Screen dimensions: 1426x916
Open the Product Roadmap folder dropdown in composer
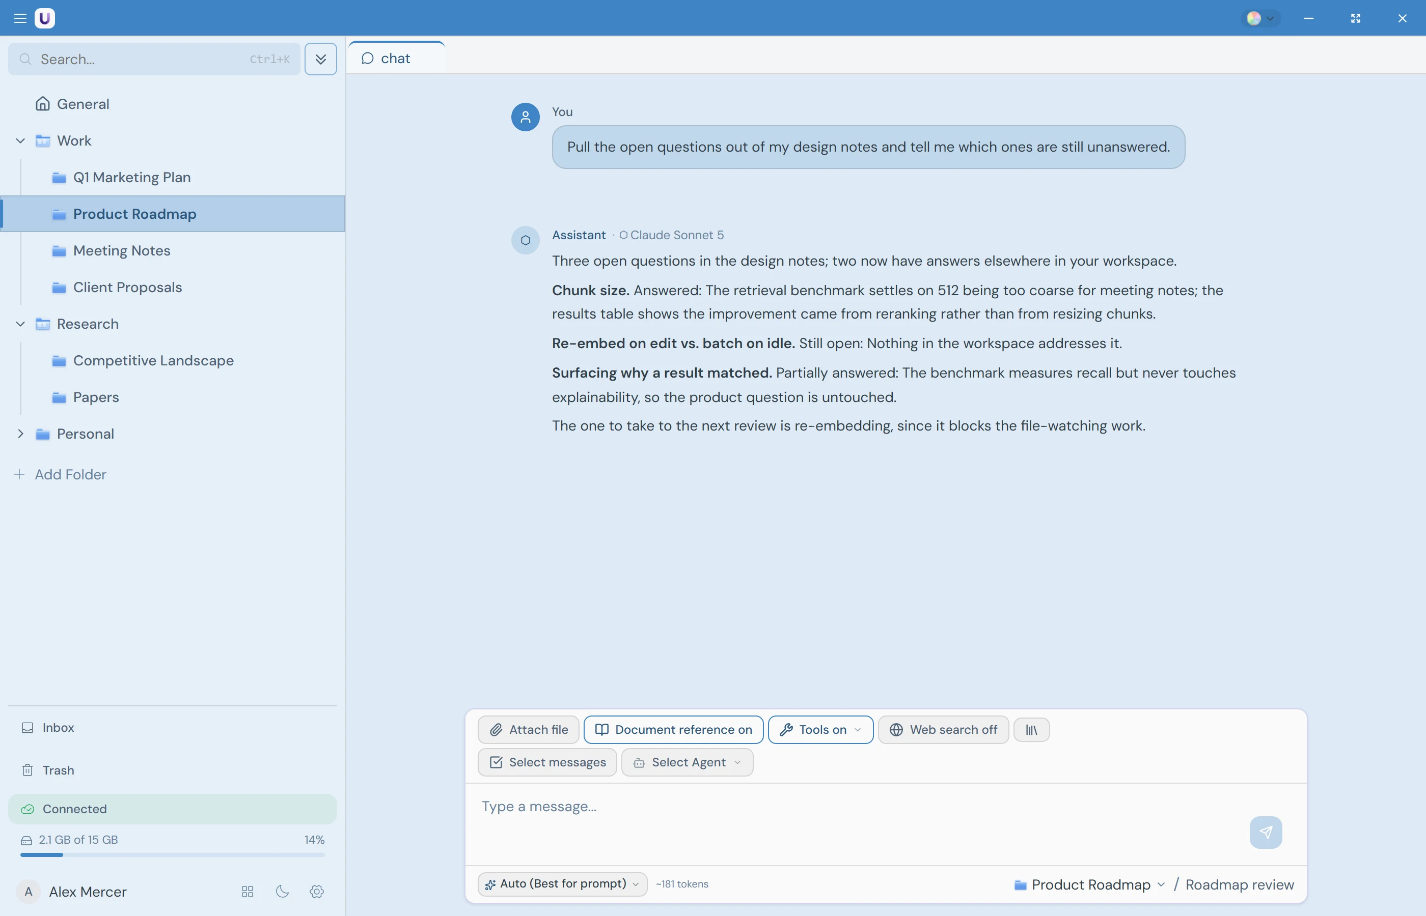coord(1089,885)
